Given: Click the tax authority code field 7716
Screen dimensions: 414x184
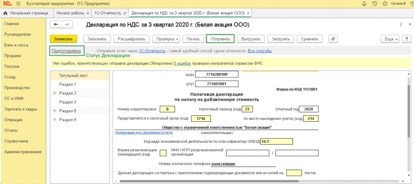Looking at the screenshot, I should click(201, 118).
